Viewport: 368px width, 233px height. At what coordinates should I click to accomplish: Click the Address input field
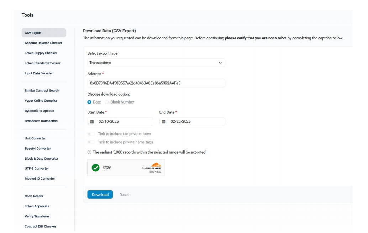[156, 83]
